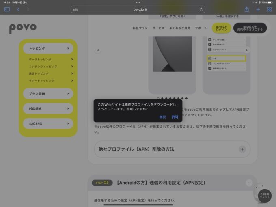Screen dimensions: 276x207
Task: Show the tab overview grid
Action: coord(269,9)
